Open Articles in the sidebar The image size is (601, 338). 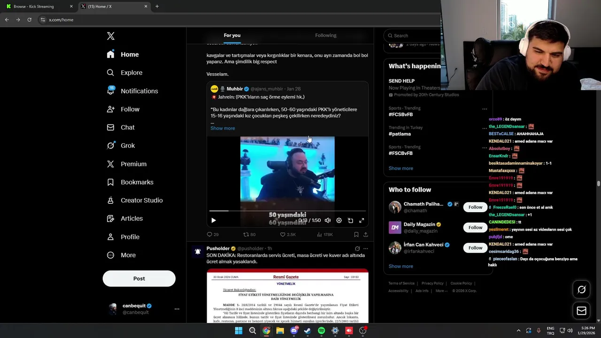[x=125, y=218]
